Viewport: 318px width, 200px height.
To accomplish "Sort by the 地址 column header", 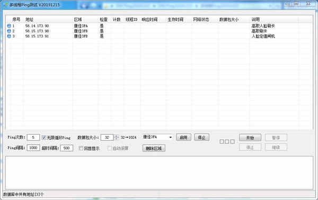I will tap(29, 20).
